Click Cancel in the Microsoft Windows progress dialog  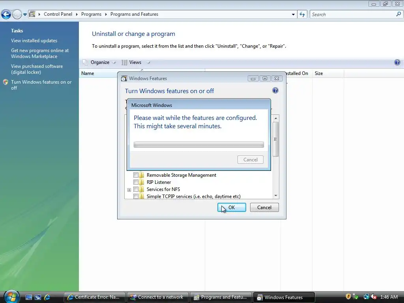tap(251, 160)
